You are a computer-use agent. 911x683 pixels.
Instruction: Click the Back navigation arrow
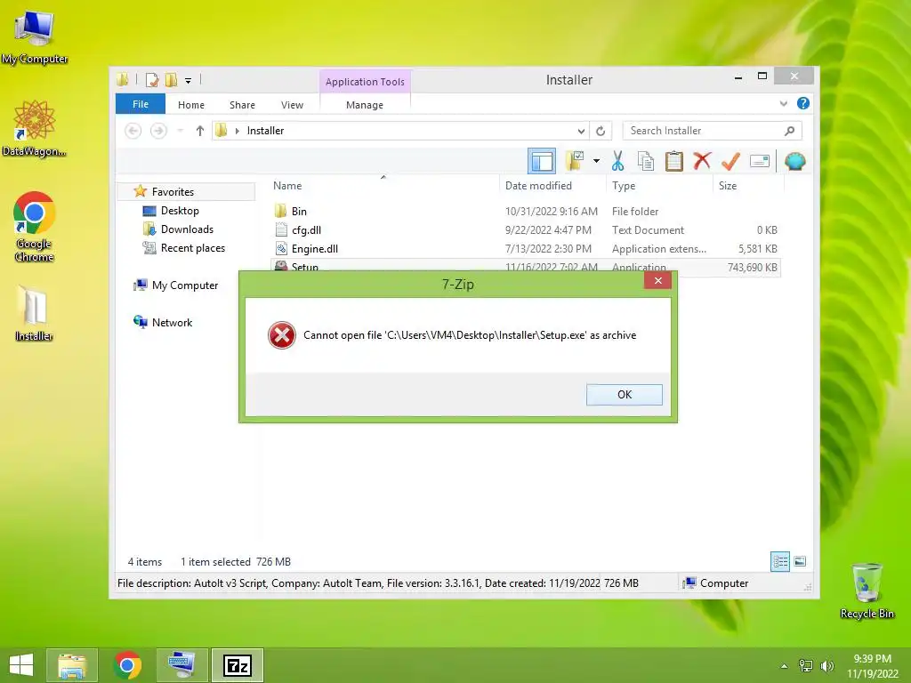[x=133, y=131]
